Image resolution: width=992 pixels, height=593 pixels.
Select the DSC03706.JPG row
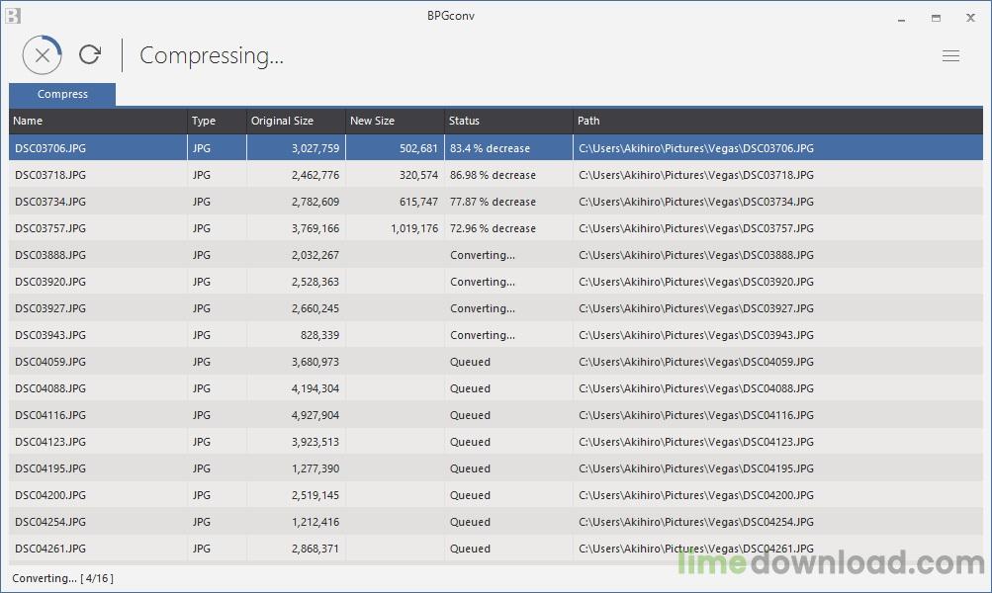coord(50,148)
